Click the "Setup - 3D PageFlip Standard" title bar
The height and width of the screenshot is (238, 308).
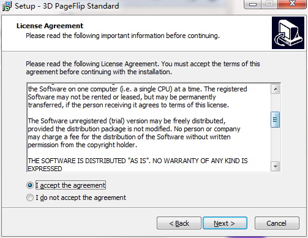[x=67, y=6]
